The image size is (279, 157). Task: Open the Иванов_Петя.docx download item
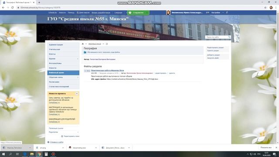(14, 148)
